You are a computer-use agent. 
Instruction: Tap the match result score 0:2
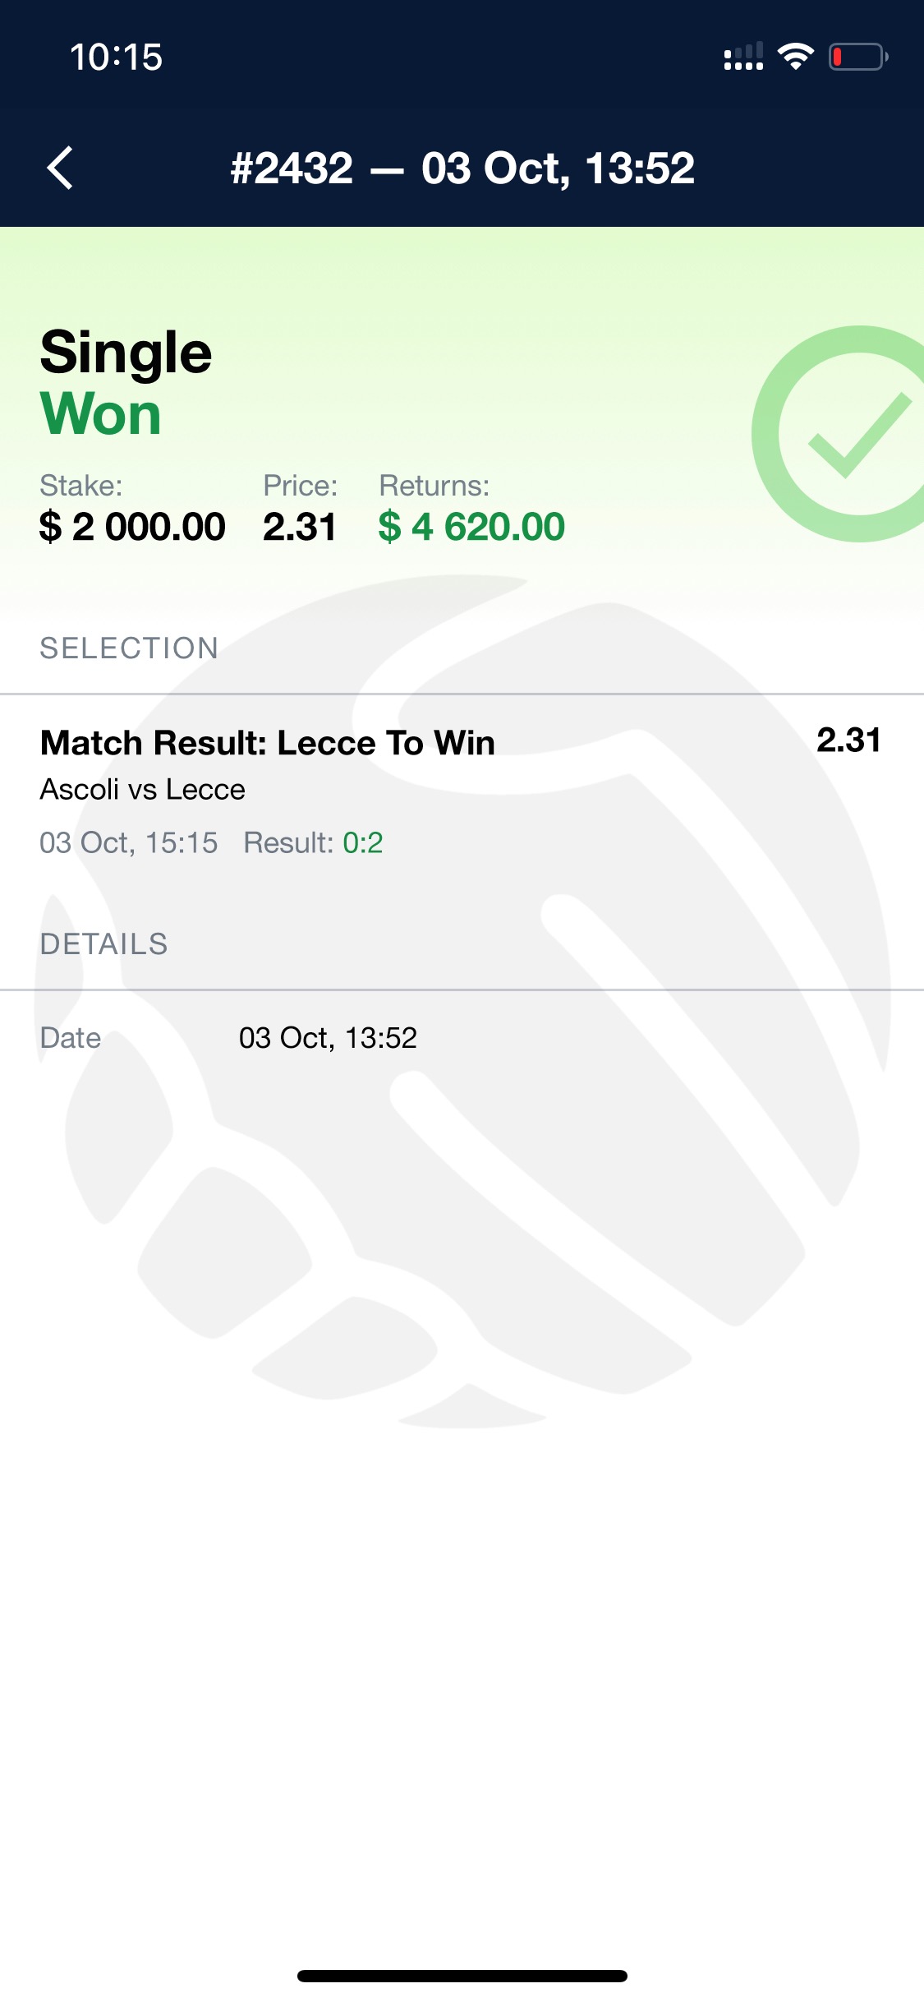coord(363,843)
